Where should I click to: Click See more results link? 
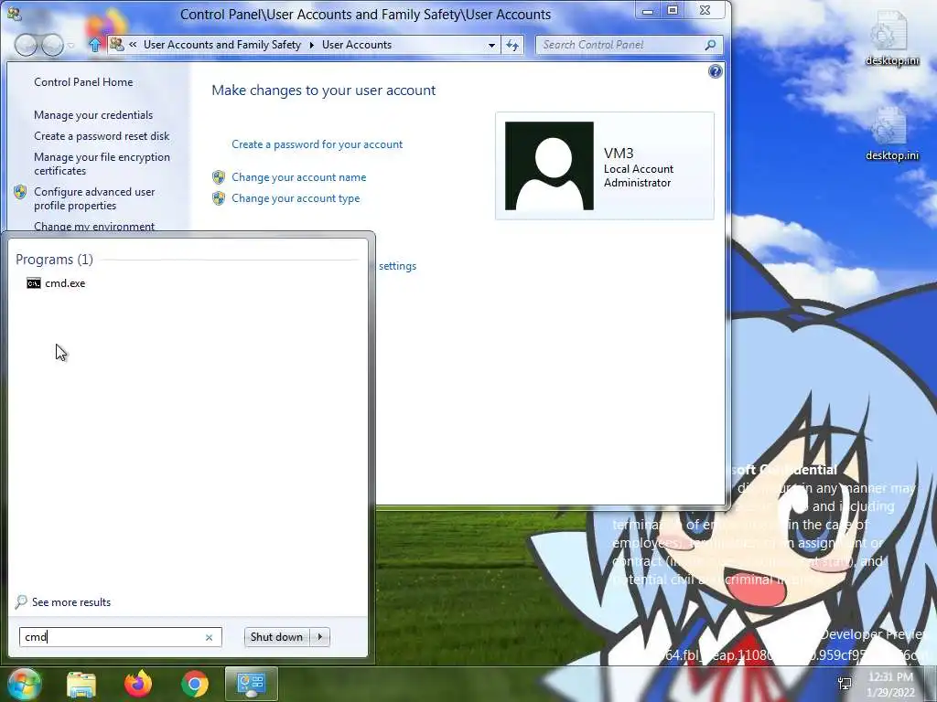coord(71,602)
